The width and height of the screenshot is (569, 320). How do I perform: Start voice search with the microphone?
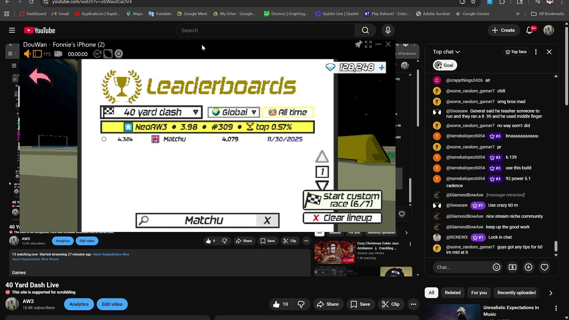388,30
